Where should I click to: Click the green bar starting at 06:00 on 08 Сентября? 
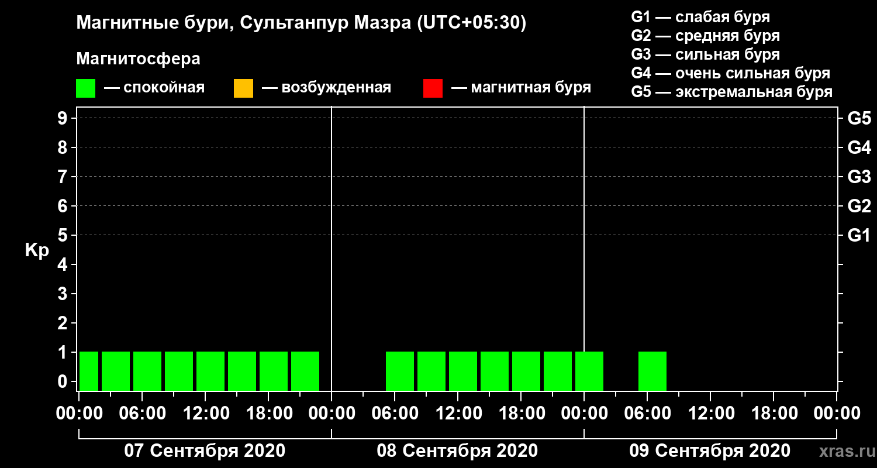(x=400, y=371)
